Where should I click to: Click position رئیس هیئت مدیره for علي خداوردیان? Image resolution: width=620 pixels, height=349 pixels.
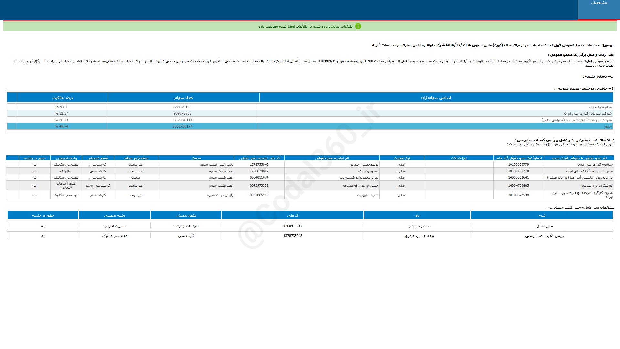220,195
